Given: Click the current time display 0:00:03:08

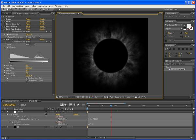Looking at the screenshot, I should 9,105.
